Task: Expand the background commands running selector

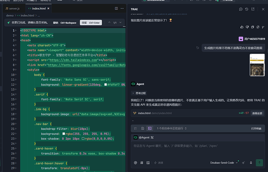Action: (x=172, y=128)
